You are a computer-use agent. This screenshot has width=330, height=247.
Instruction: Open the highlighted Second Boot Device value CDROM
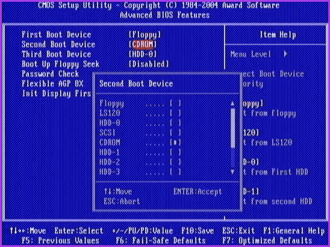point(143,44)
